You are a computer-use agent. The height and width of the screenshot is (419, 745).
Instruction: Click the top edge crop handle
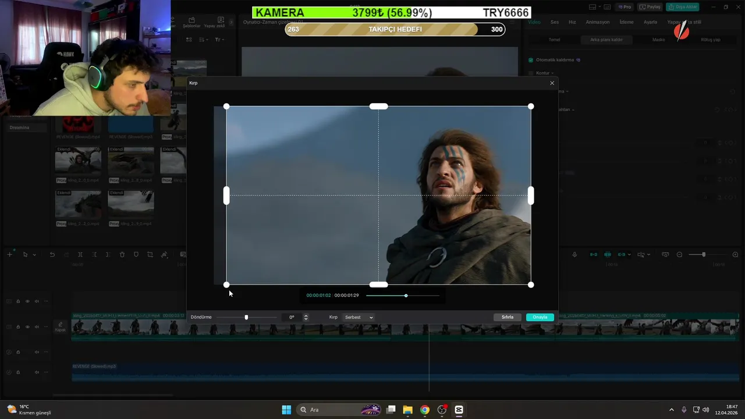click(x=378, y=106)
